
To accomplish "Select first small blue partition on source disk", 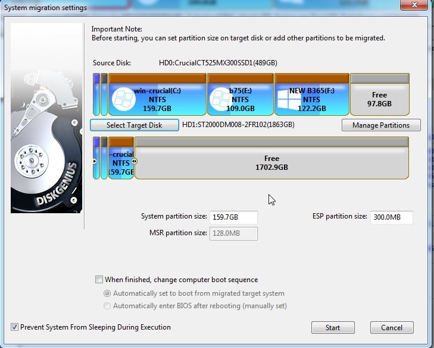I will click(96, 94).
